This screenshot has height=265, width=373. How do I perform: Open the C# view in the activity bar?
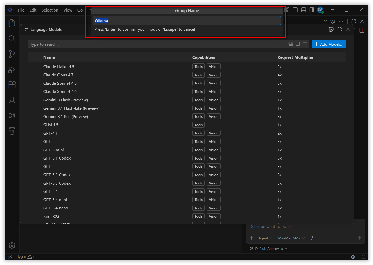click(x=12, y=115)
